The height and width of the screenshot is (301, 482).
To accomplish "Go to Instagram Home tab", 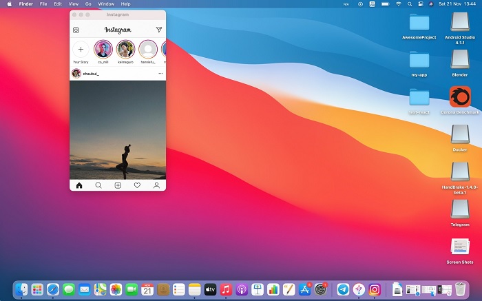I will pyautogui.click(x=79, y=185).
